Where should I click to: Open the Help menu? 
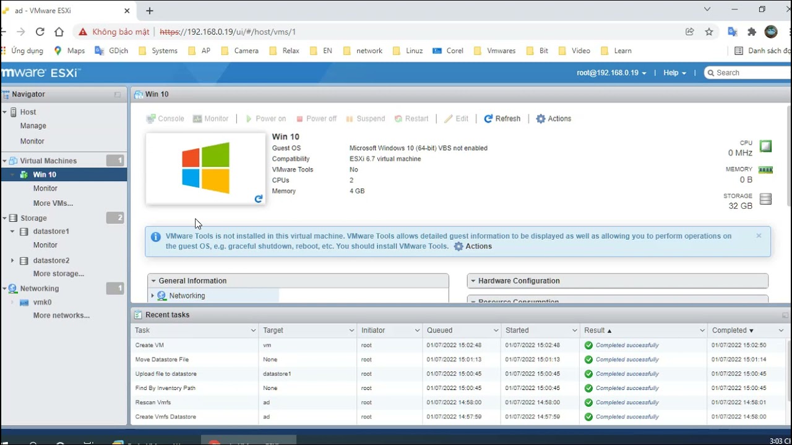(674, 72)
